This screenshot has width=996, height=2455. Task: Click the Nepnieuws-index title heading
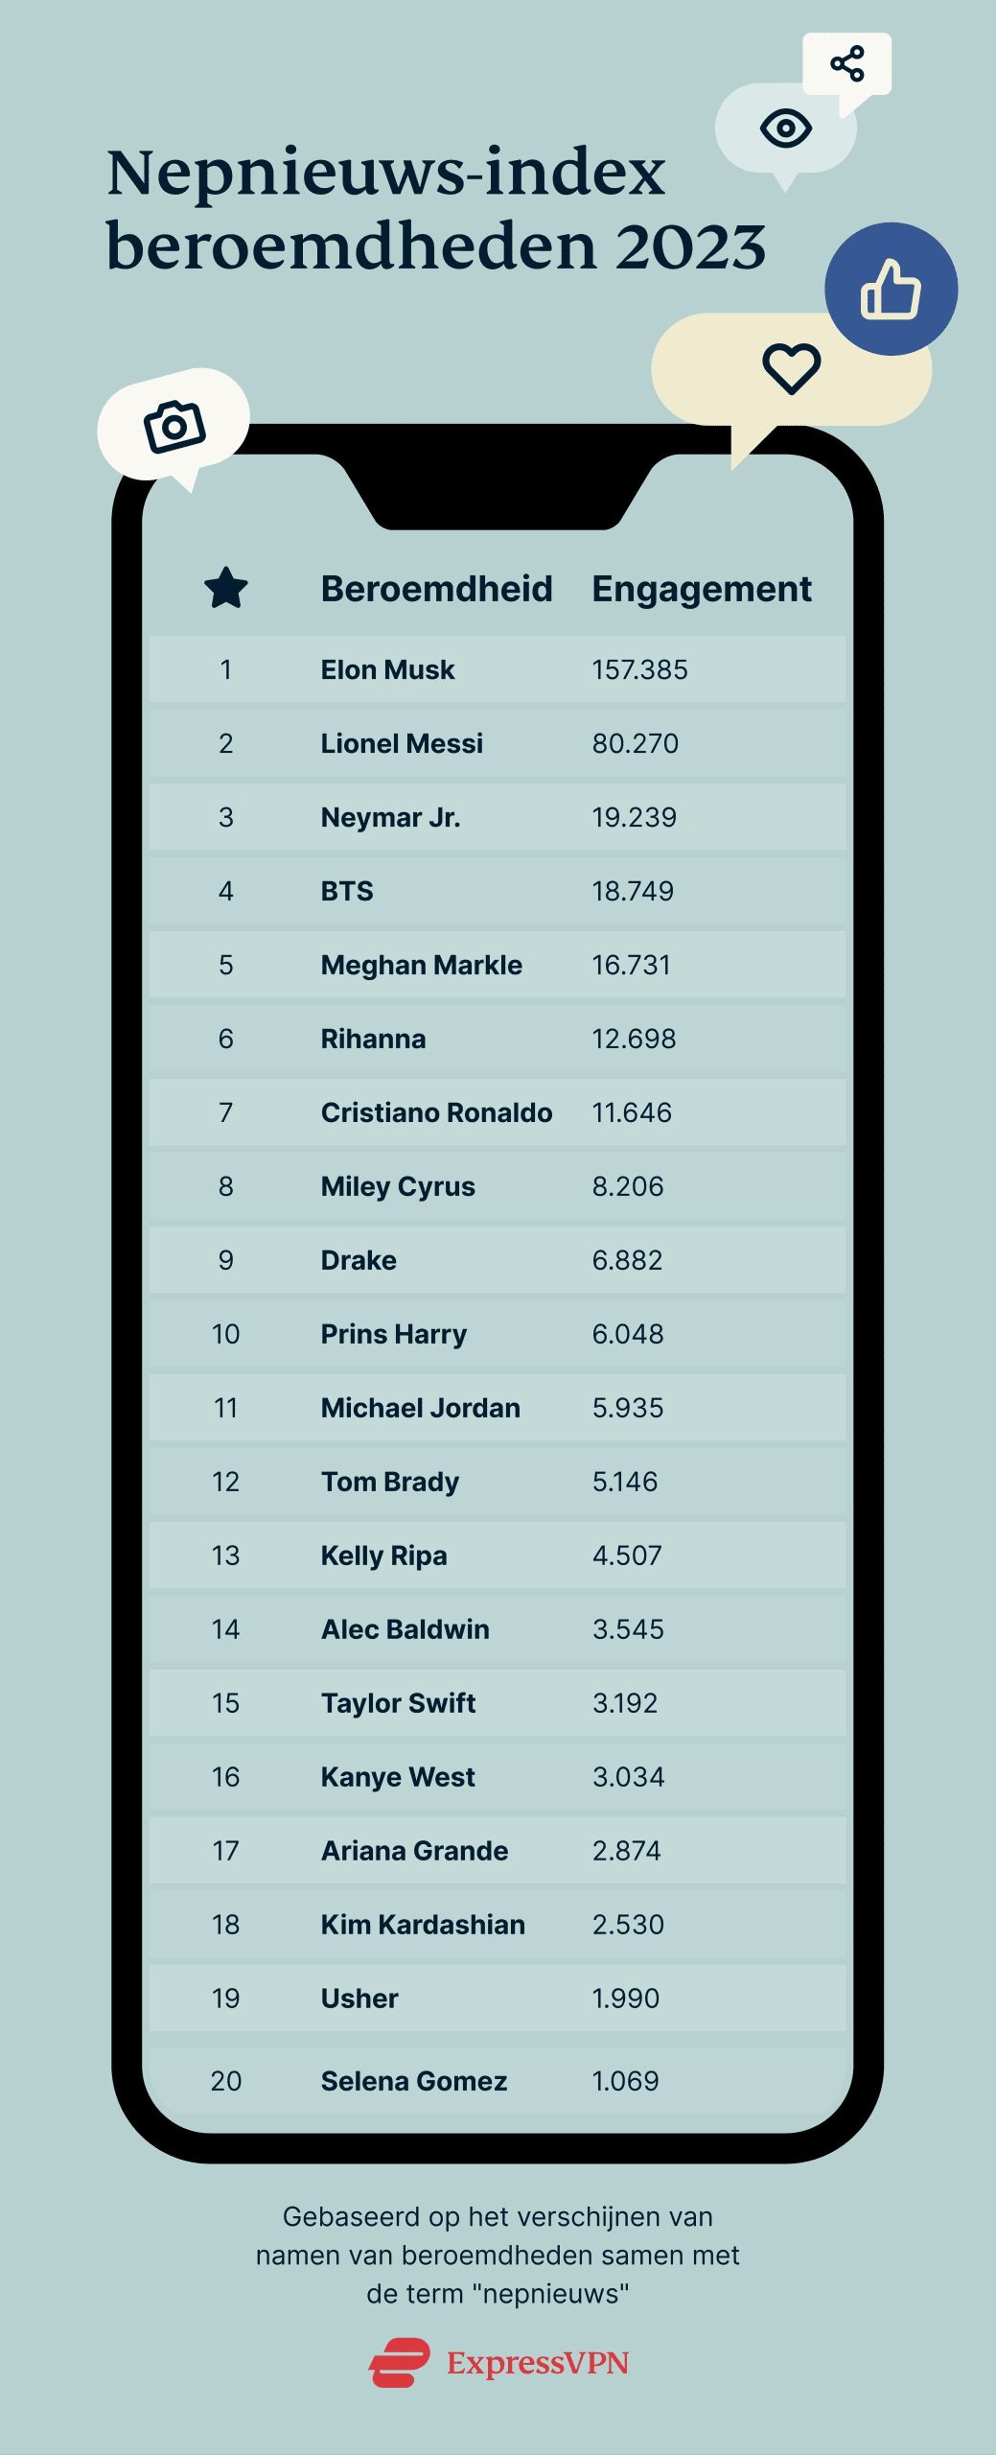435,209
